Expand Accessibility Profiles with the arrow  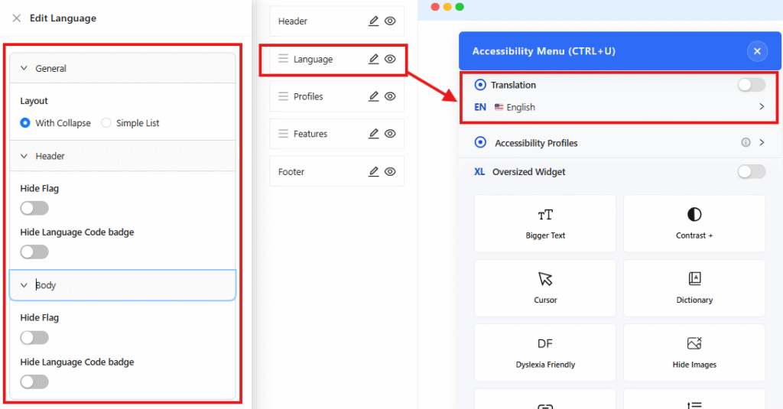click(762, 143)
